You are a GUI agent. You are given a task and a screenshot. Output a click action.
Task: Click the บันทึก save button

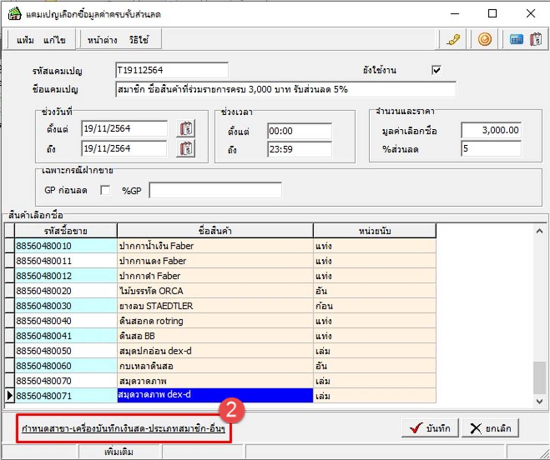point(429,428)
